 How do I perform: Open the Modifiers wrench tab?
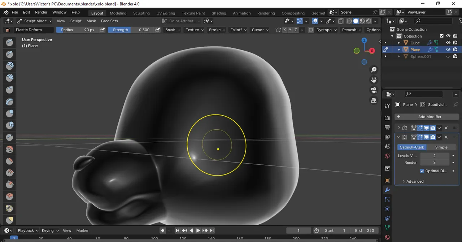coord(387,190)
